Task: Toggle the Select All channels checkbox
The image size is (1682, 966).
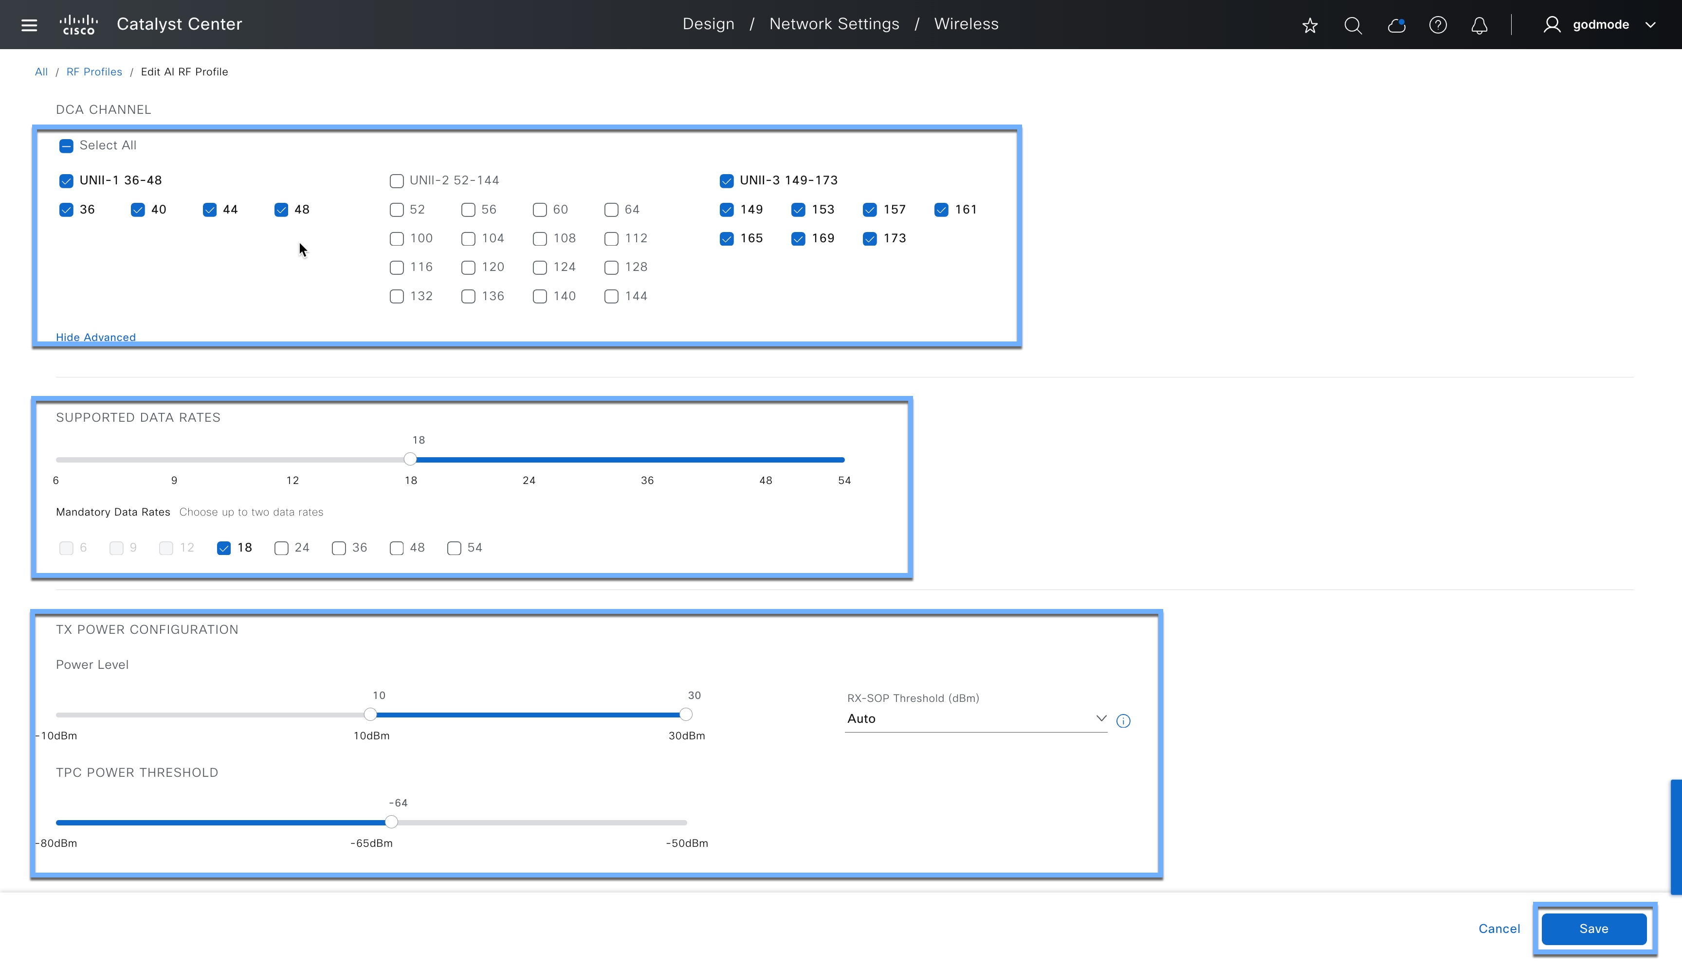Action: pyautogui.click(x=66, y=145)
